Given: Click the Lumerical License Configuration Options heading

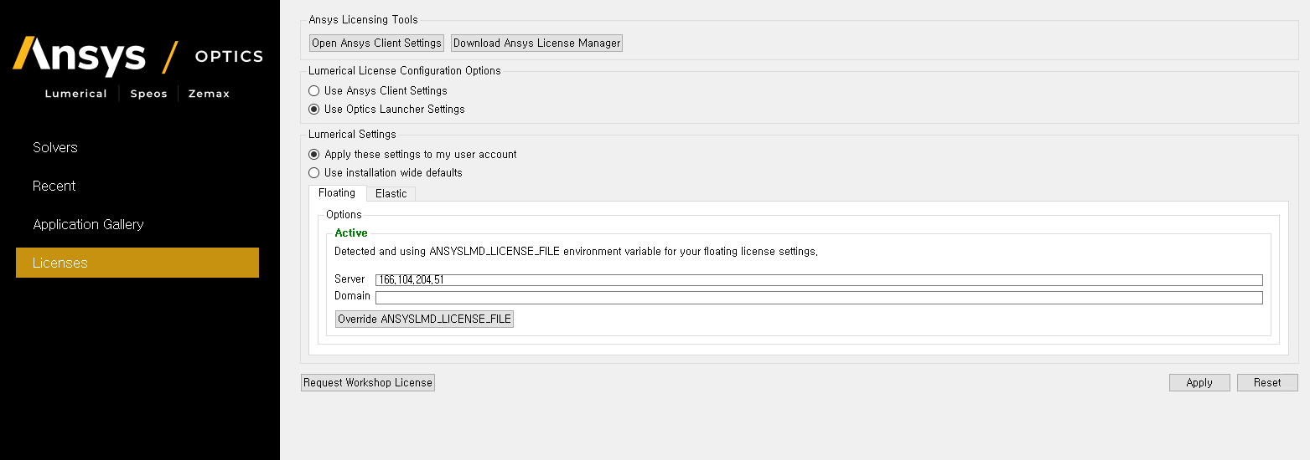Looking at the screenshot, I should pos(405,71).
